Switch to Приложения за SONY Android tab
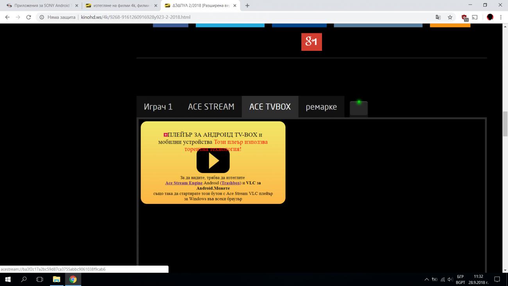This screenshot has height=286, width=508. click(43, 6)
